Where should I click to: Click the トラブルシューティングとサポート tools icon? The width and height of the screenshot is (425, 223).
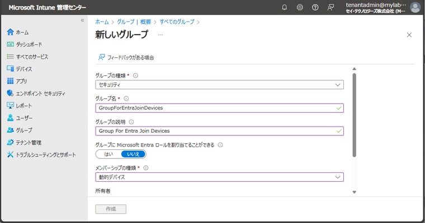pos(10,154)
